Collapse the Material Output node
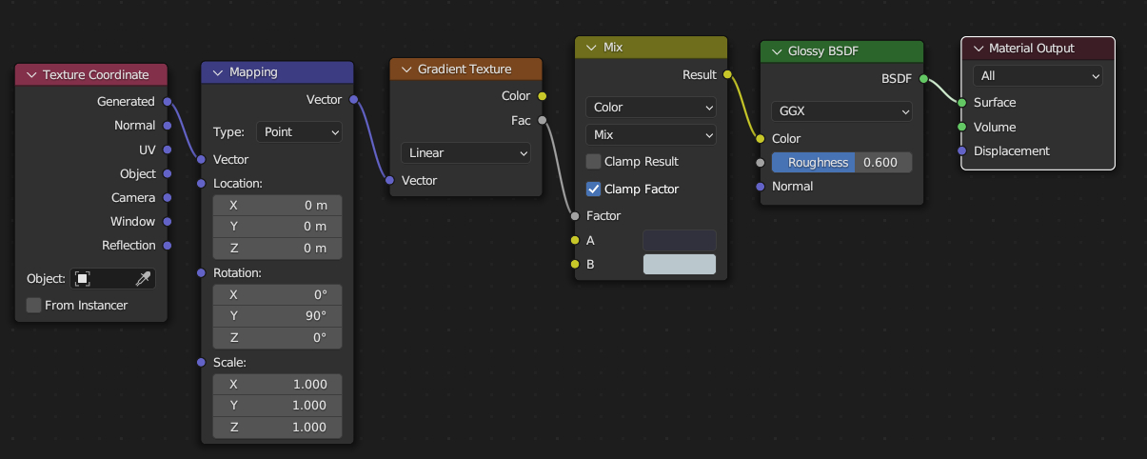The height and width of the screenshot is (459, 1147). tap(978, 48)
